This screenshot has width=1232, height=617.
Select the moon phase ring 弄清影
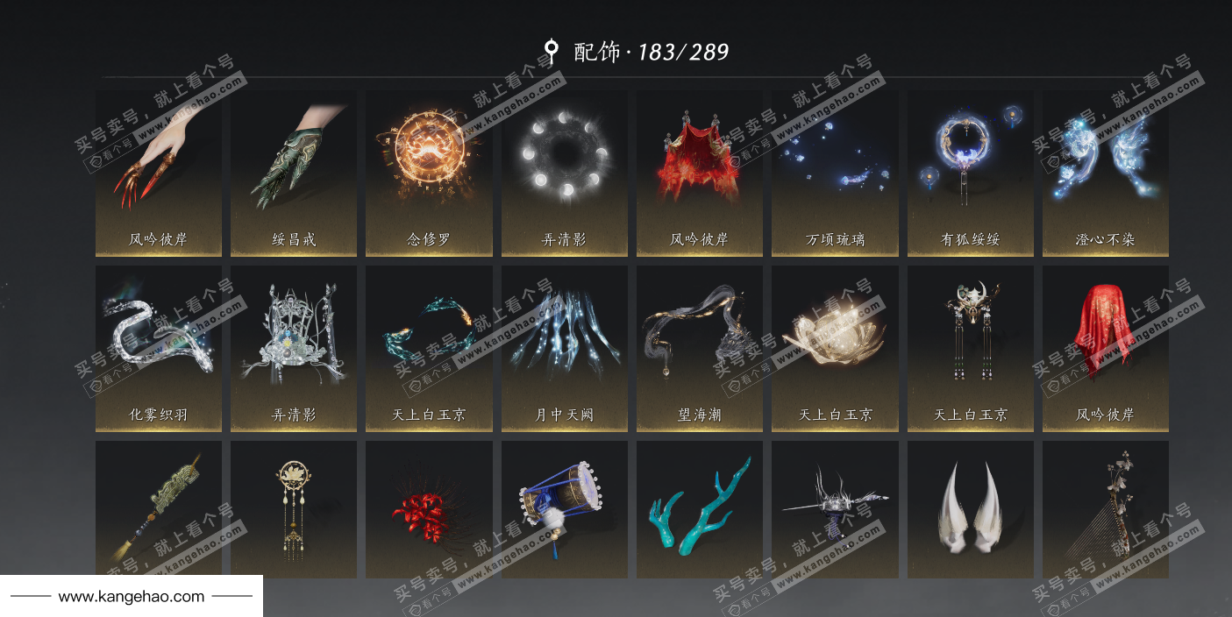click(565, 174)
